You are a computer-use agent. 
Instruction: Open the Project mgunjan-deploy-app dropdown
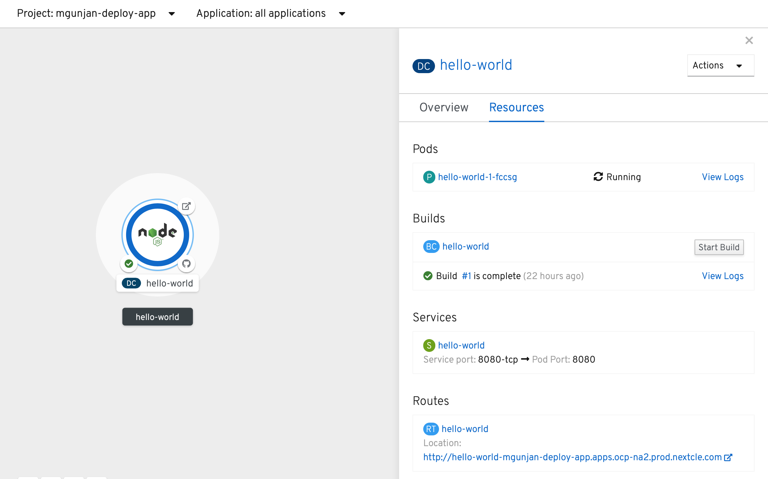click(96, 13)
